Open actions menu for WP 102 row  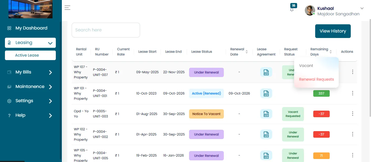[x=352, y=134]
